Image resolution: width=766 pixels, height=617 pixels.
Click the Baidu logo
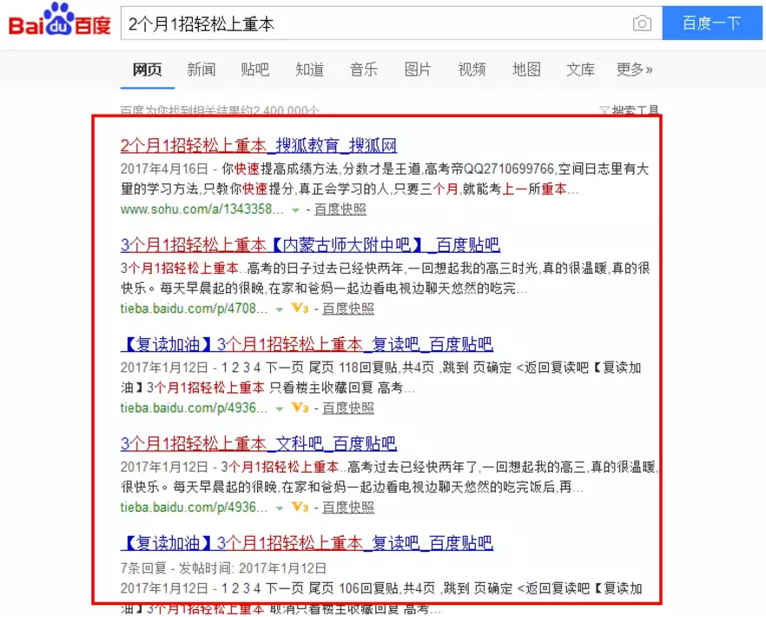click(x=60, y=21)
